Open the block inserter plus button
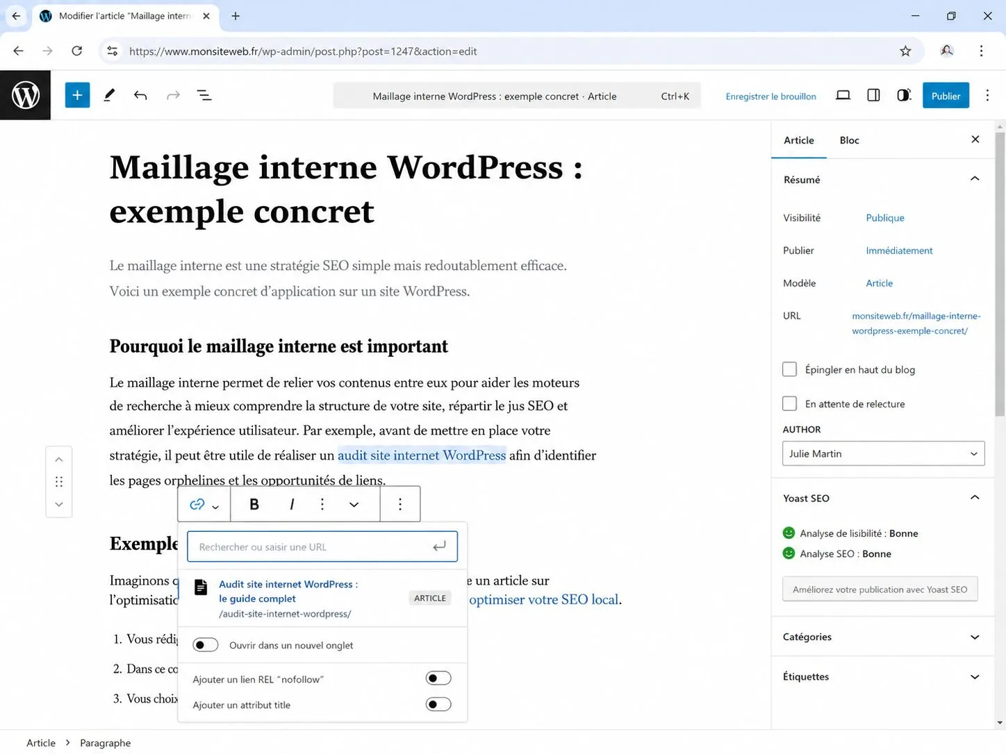Screen dimensions: 1006x754 77,95
